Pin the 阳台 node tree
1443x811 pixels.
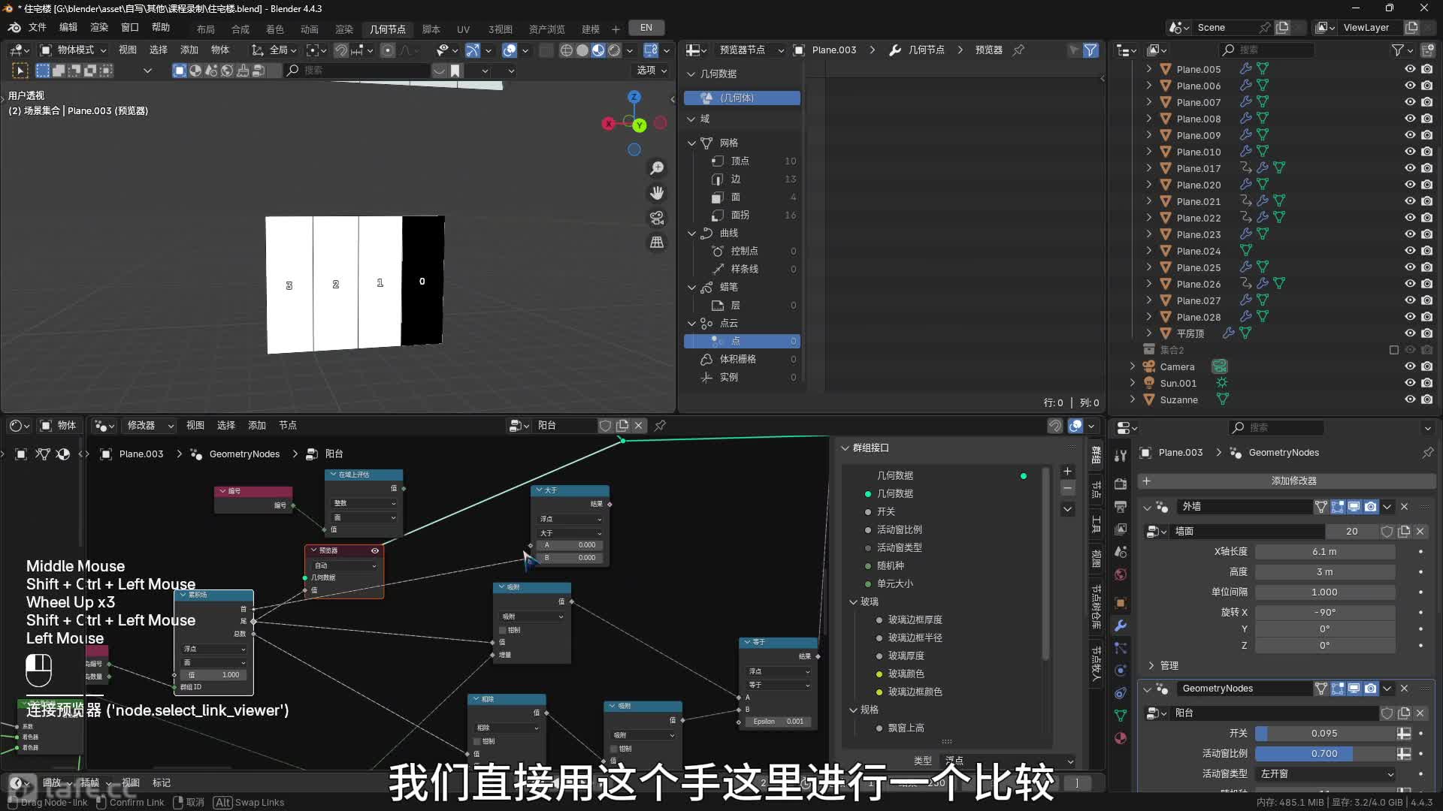click(660, 426)
